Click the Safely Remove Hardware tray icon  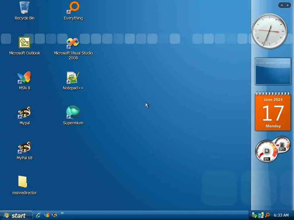(x=254, y=215)
